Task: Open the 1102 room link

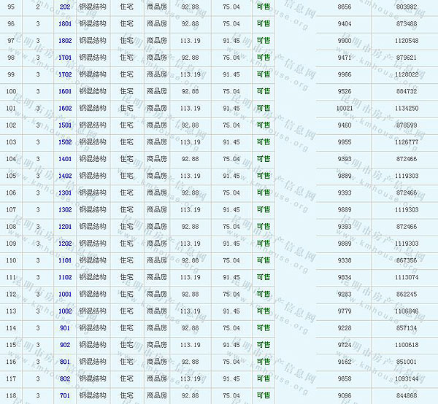Action: point(65,277)
